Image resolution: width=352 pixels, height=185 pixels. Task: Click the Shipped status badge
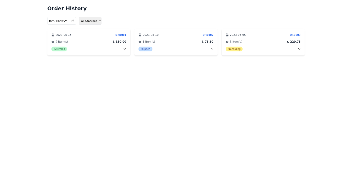pos(145,49)
